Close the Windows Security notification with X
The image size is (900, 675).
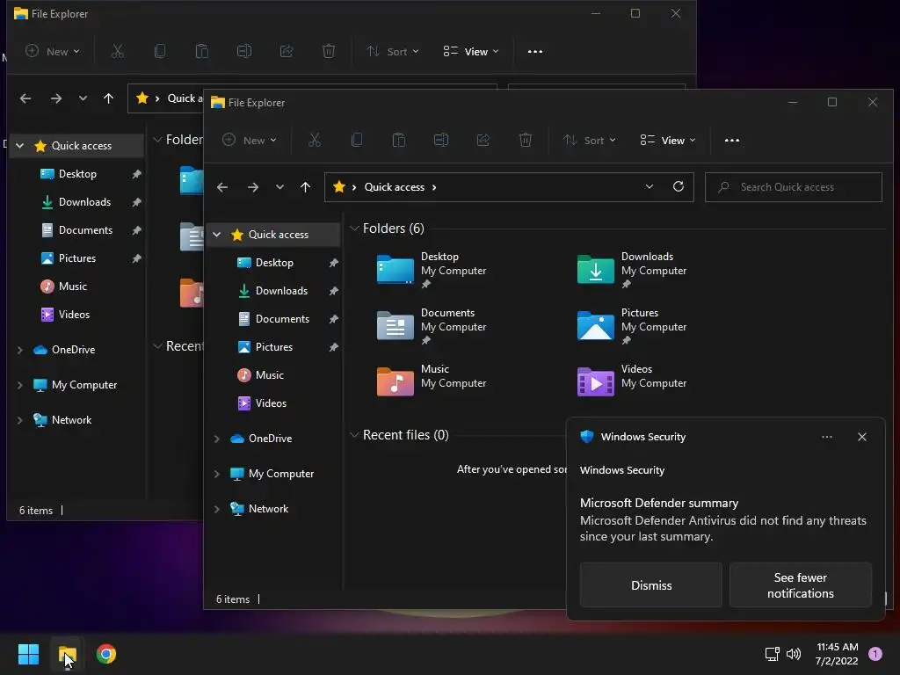(x=861, y=437)
